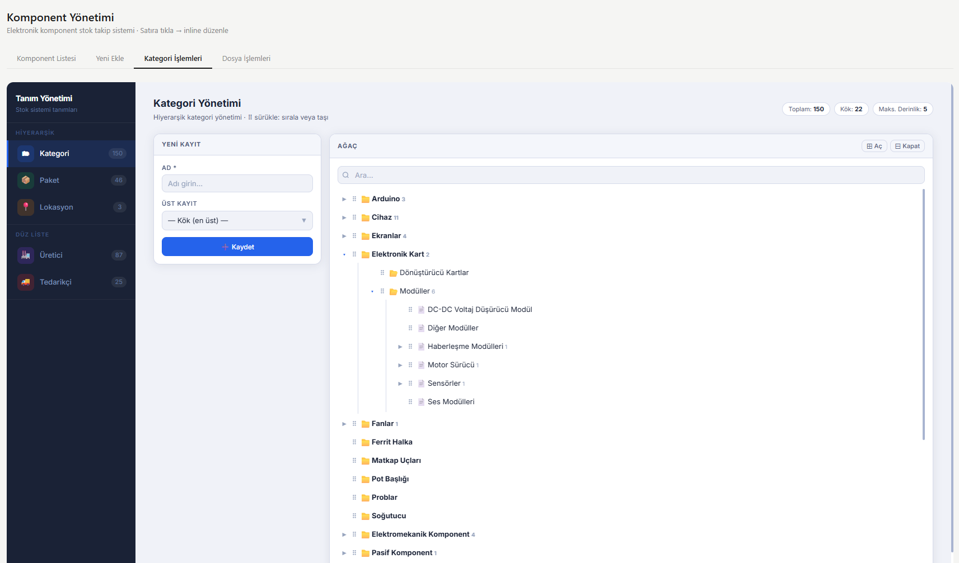Collapse the Modüller subtree
The width and height of the screenshot is (959, 563).
372,291
